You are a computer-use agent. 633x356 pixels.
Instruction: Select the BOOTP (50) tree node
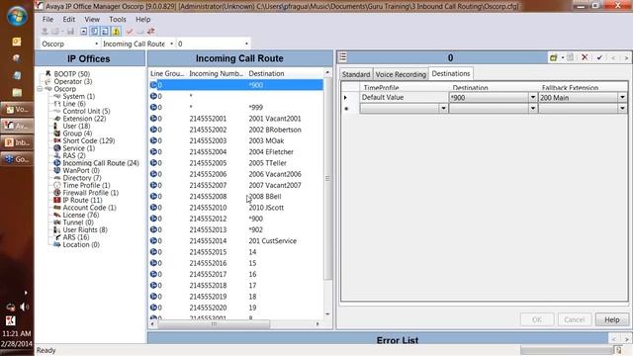(72, 74)
